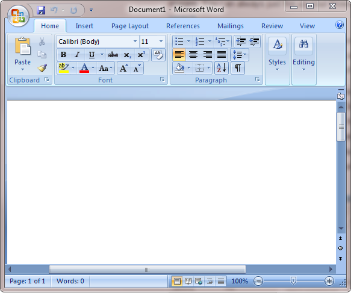351x293 pixels.
Task: Align text right
Action: [207, 55]
